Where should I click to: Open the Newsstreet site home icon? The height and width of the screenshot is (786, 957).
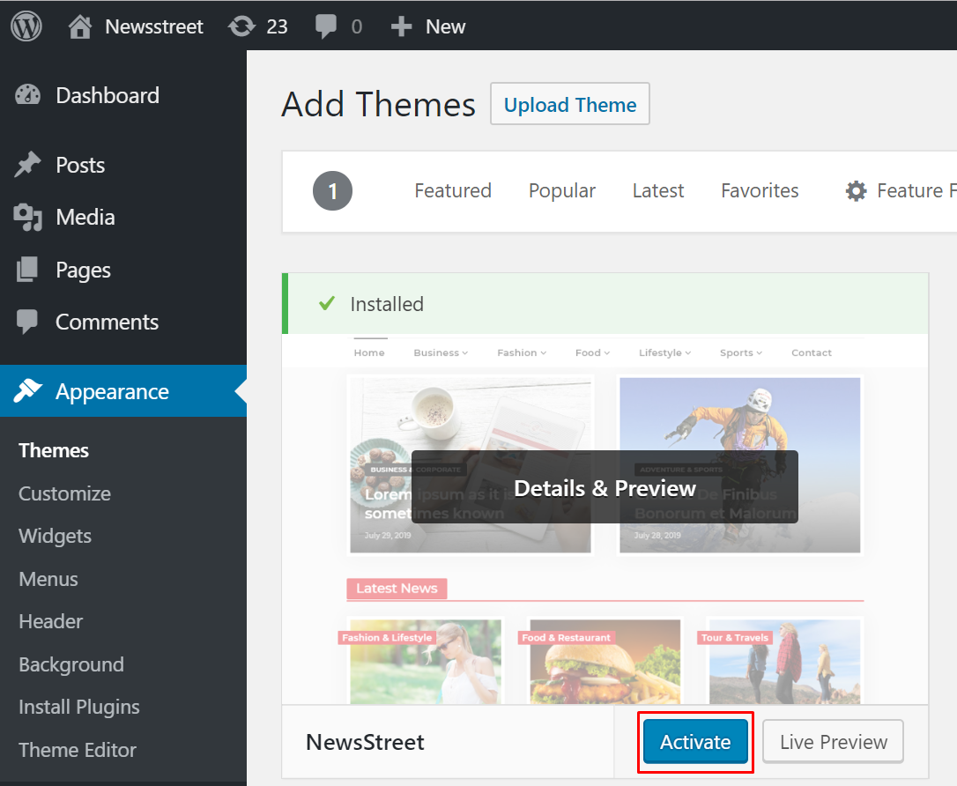(80, 26)
